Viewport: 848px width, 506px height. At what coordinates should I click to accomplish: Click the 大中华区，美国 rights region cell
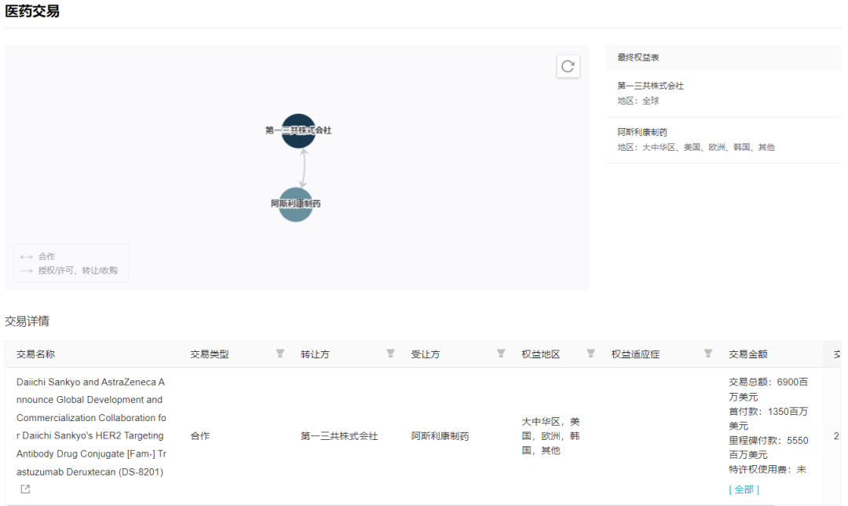pos(550,436)
